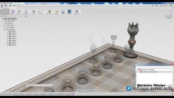Viewport: 174px width, 98px height.
Task: Select the Pan hand tool
Action: [x=82, y=91]
